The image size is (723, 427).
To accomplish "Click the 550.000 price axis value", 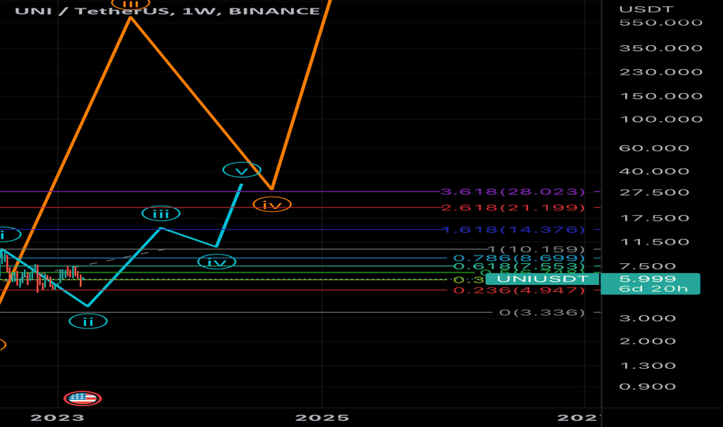I will pyautogui.click(x=661, y=23).
